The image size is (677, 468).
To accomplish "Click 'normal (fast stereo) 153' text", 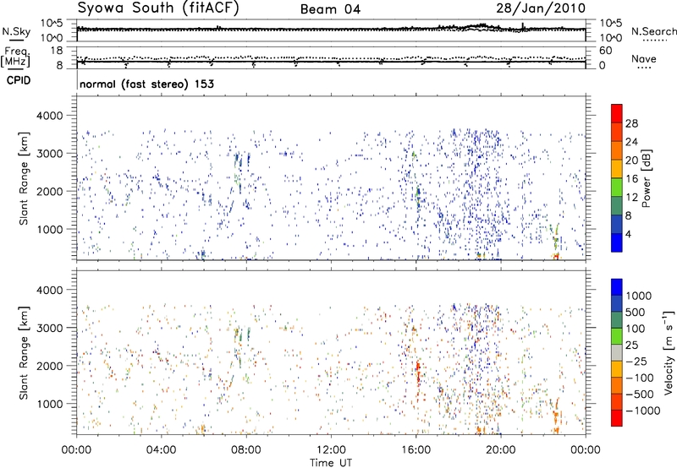I will pos(146,84).
